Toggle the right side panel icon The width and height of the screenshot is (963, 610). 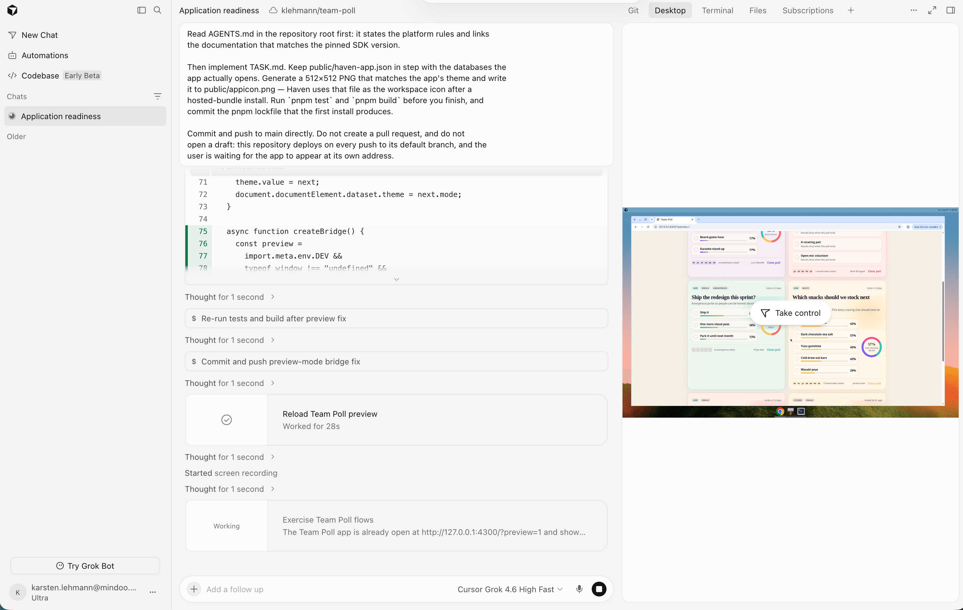[951, 10]
